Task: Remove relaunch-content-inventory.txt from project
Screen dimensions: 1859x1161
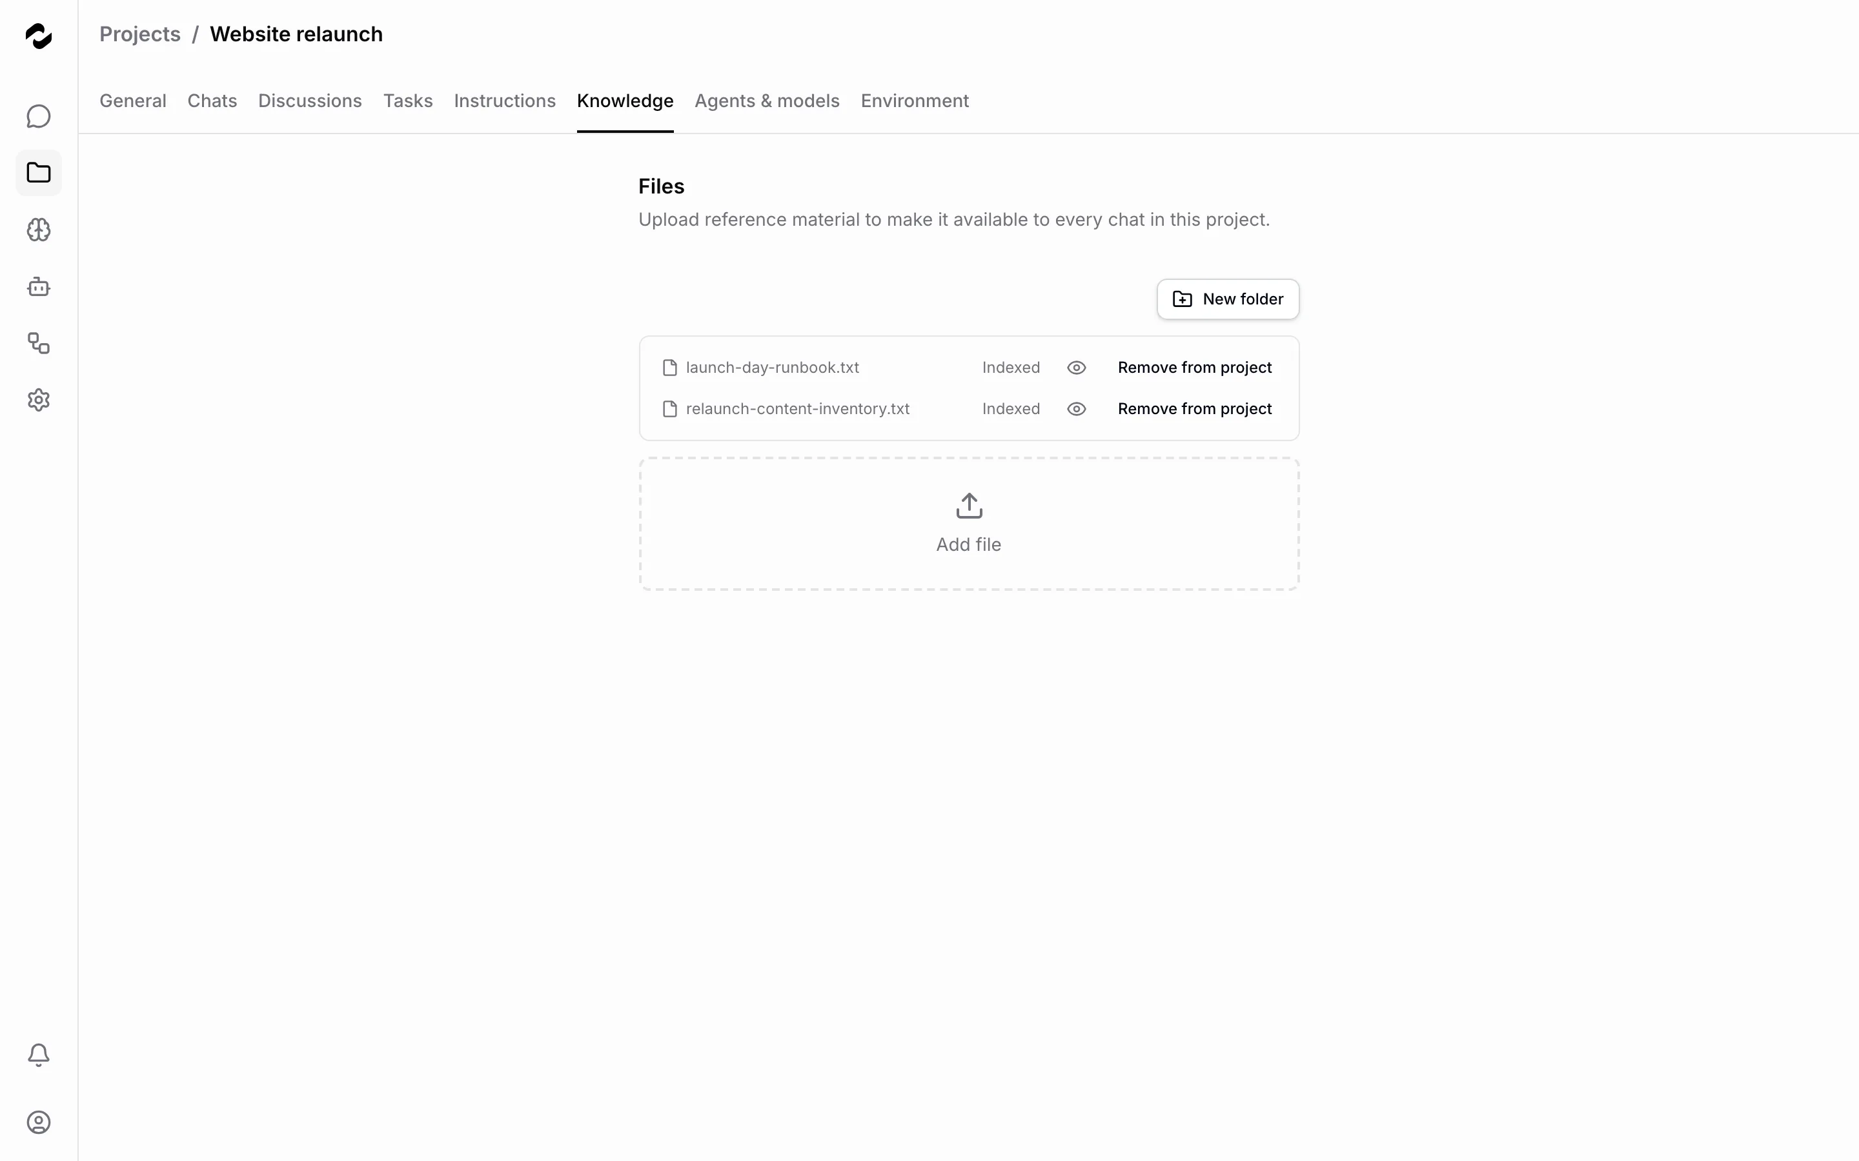Action: pyautogui.click(x=1195, y=410)
